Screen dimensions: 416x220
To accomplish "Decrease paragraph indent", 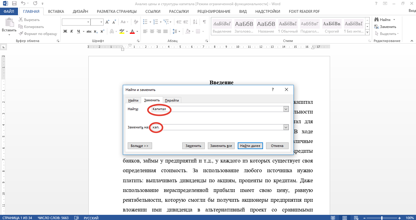I will (x=178, y=22).
